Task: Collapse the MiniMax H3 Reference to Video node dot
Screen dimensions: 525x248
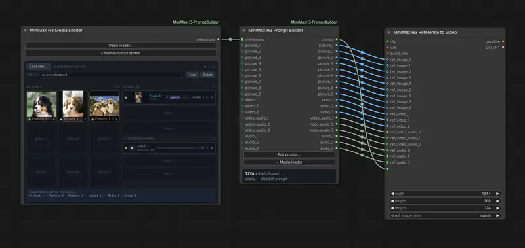Action: [x=388, y=32]
